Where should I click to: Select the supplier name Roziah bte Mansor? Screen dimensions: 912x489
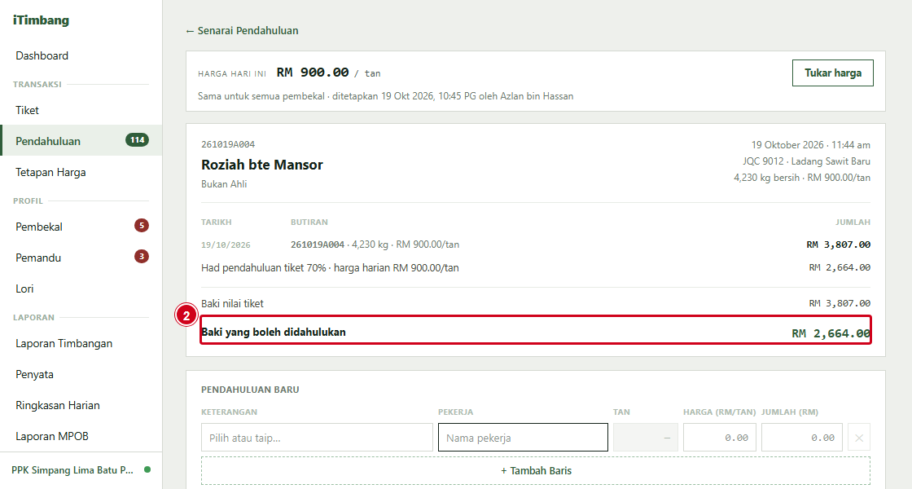click(x=261, y=165)
